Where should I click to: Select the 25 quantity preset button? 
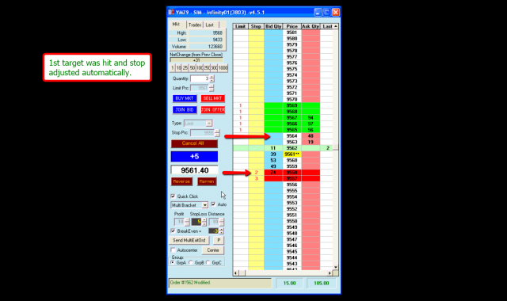tap(185, 68)
